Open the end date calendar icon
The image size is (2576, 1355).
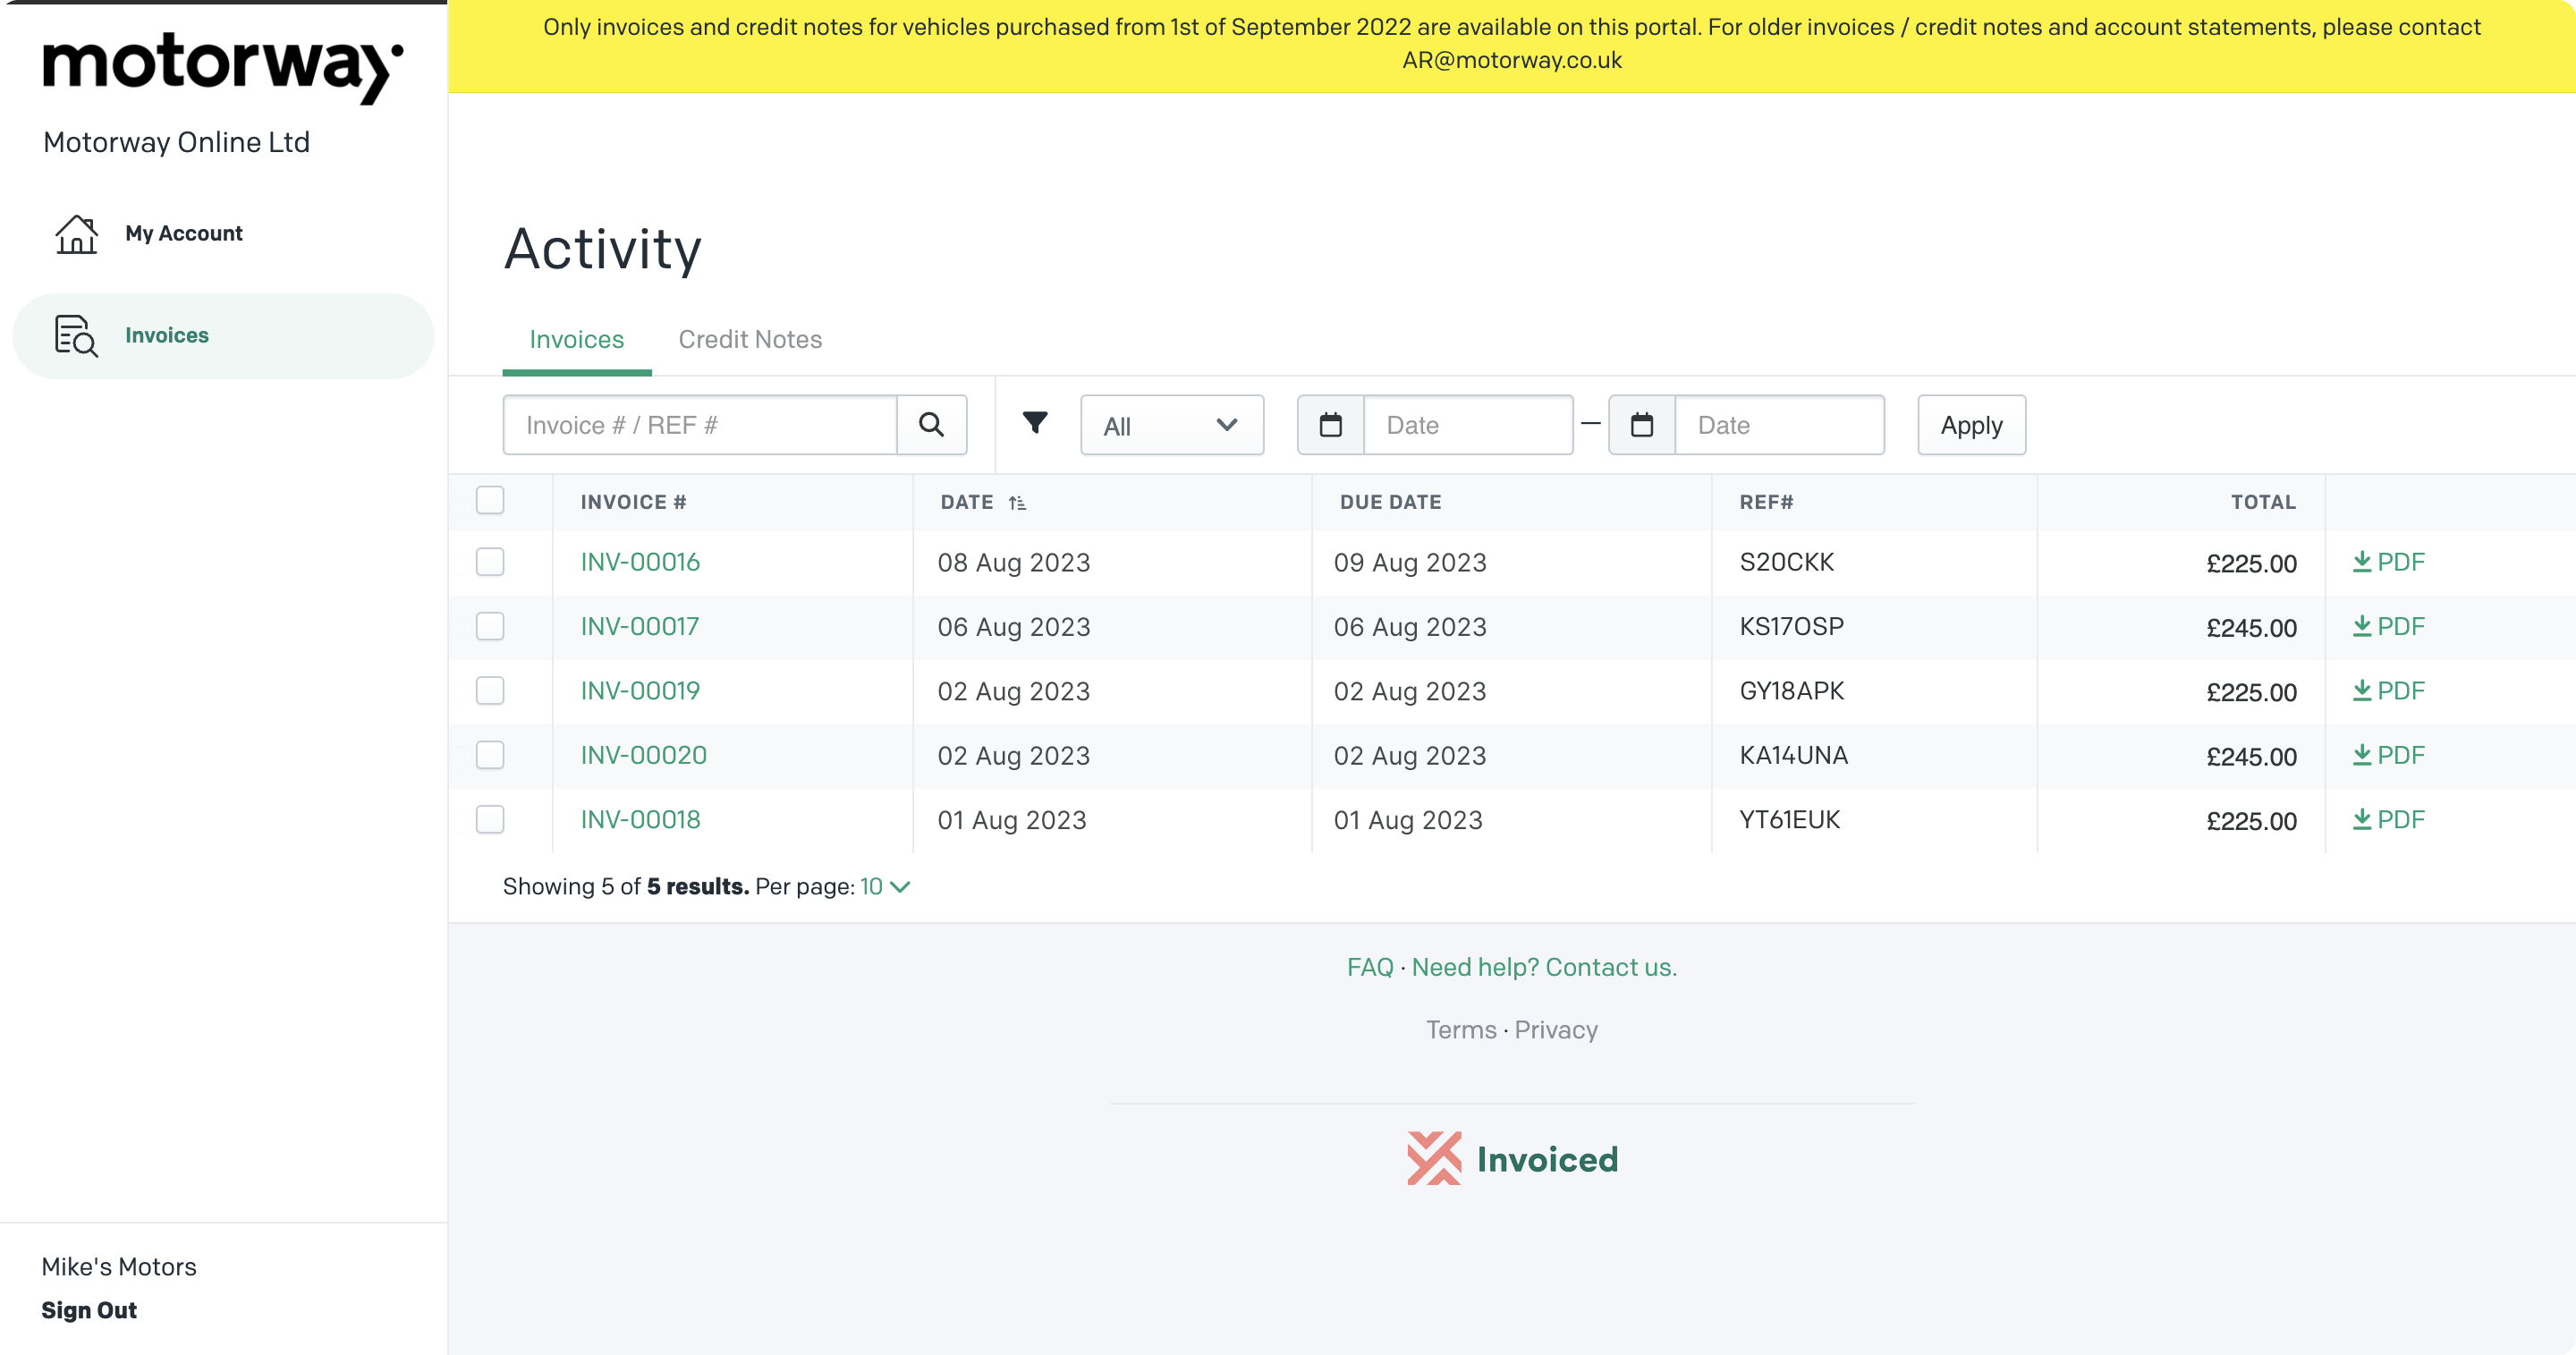(x=1641, y=425)
